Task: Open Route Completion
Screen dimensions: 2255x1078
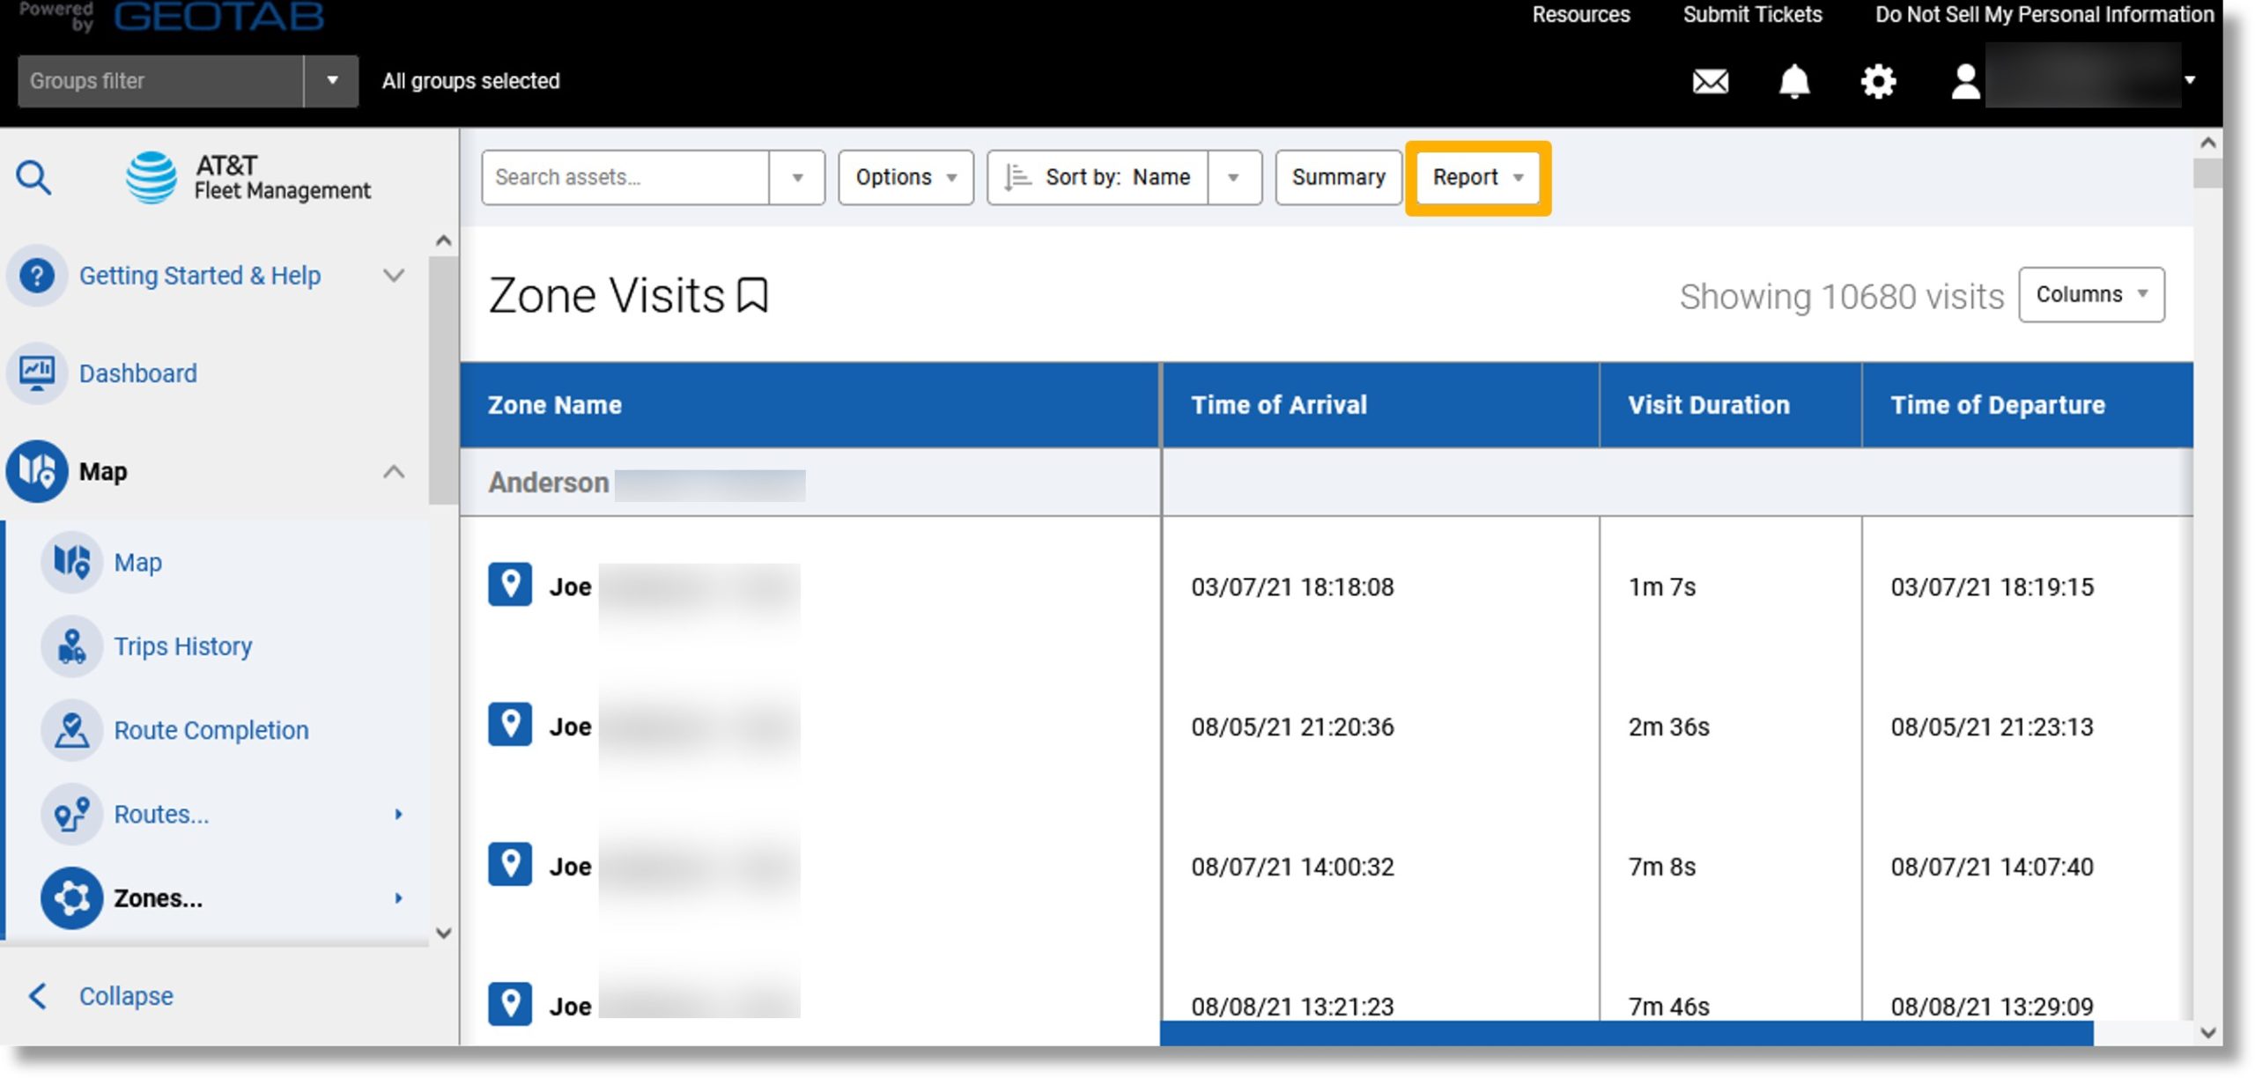Action: coord(211,730)
